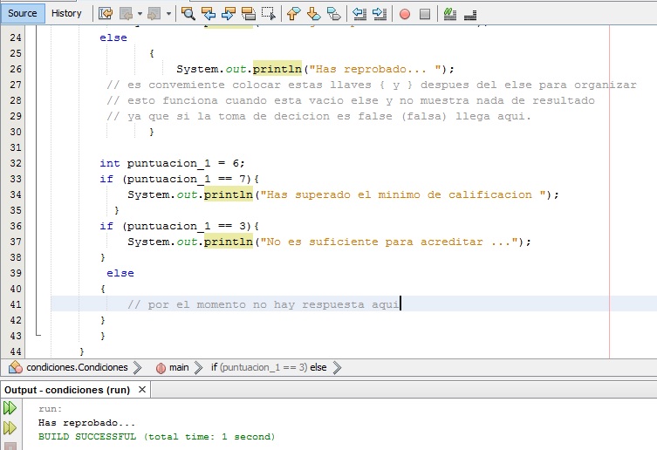The width and height of the screenshot is (657, 450).
Task: Go to Find Previous Occurrence
Action: coord(209,13)
